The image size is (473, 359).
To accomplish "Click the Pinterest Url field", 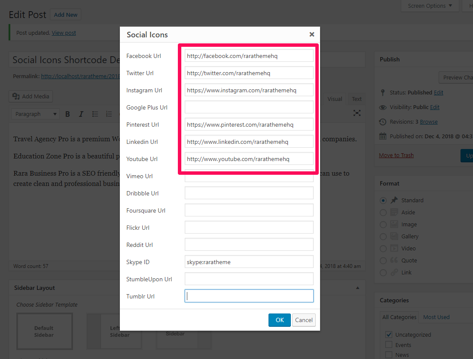I will [249, 125].
